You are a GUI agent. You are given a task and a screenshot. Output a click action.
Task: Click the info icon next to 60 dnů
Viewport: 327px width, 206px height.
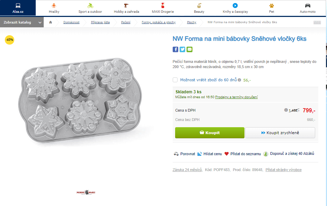pos(239,80)
